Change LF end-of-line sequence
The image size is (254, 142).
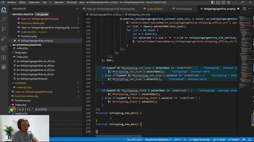[185, 140]
